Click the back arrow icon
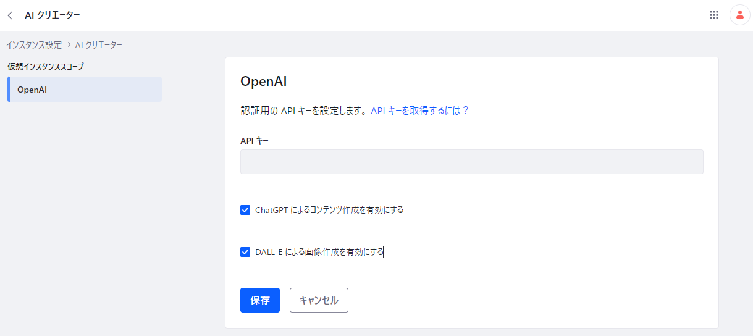Screen dimensions: 753x336 (x=10, y=15)
